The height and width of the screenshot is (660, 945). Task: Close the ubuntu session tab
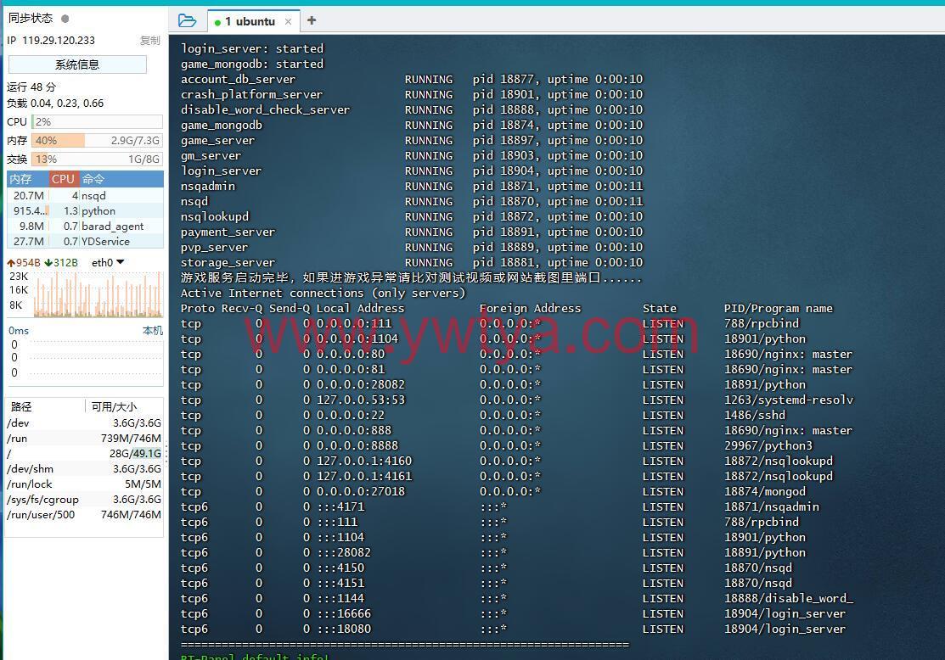(289, 21)
